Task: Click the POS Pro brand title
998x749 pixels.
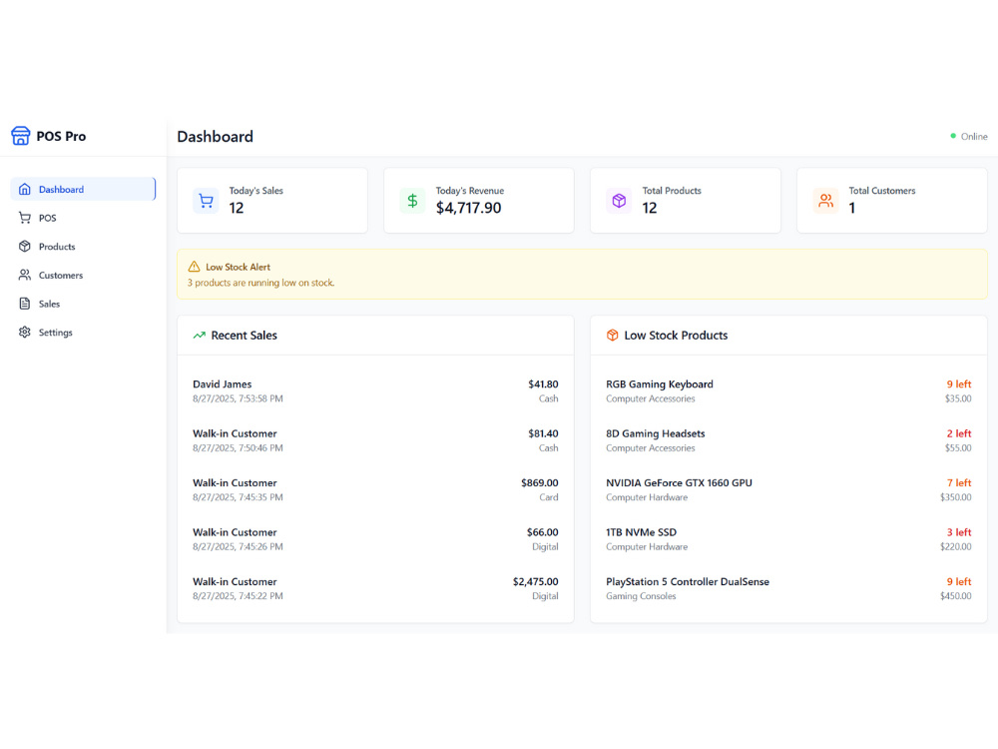Action: (61, 136)
